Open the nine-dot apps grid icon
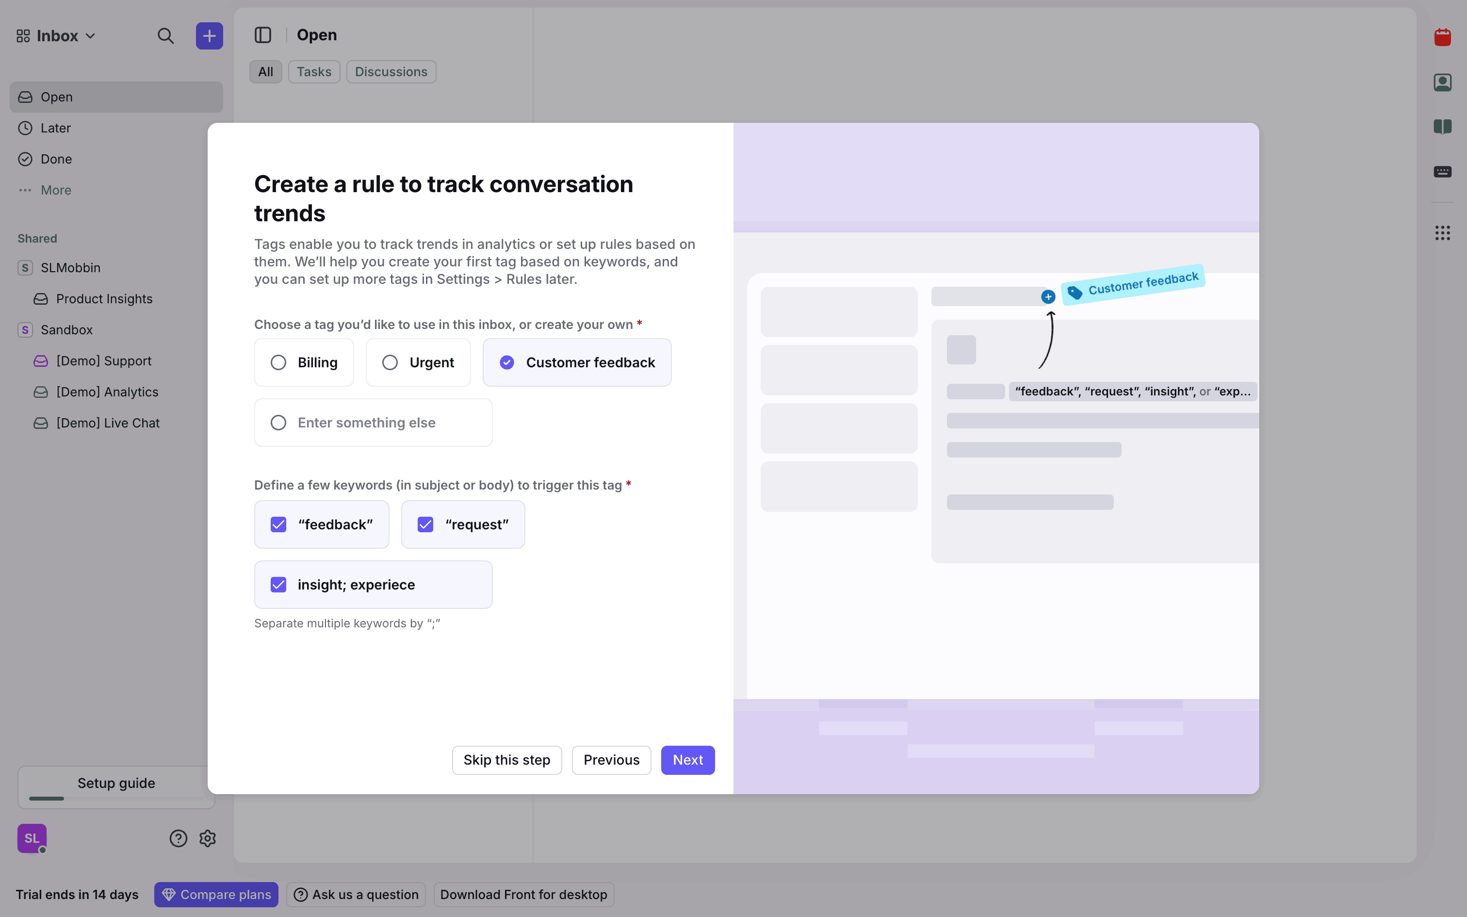1467x917 pixels. (x=1442, y=233)
